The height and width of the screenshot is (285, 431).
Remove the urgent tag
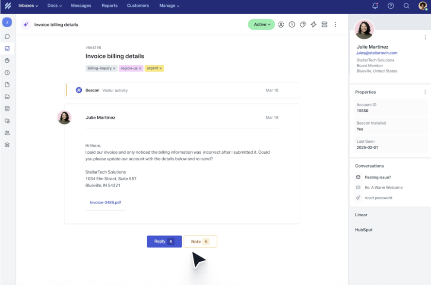coord(161,68)
